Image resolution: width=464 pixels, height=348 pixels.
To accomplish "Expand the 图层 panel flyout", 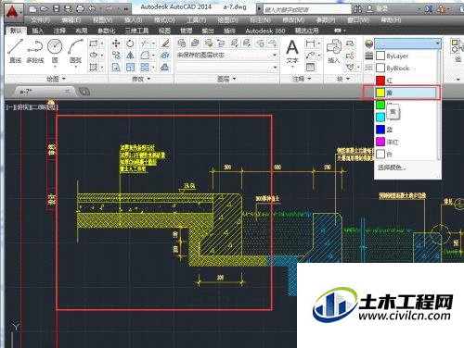I will pos(226,79).
